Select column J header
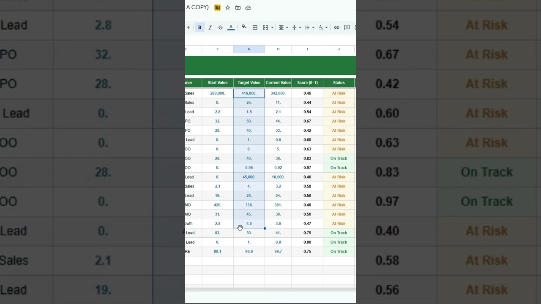541x304 pixels. point(339,49)
